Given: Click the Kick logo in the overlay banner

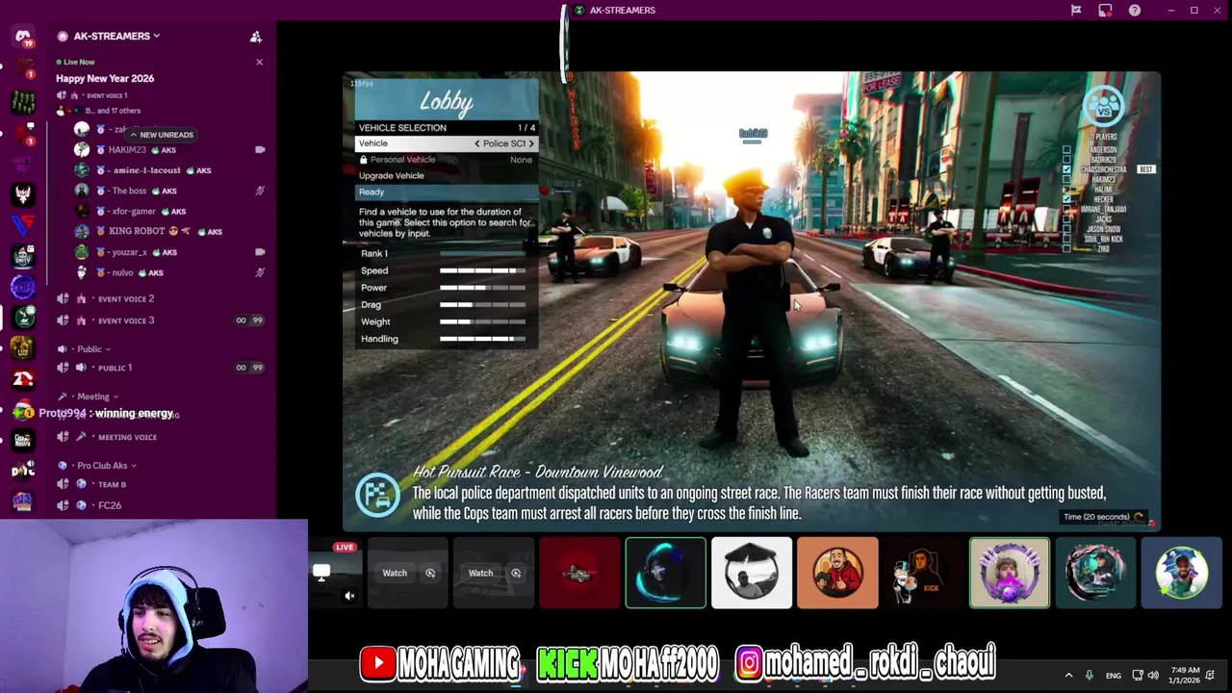Looking at the screenshot, I should click(x=567, y=663).
